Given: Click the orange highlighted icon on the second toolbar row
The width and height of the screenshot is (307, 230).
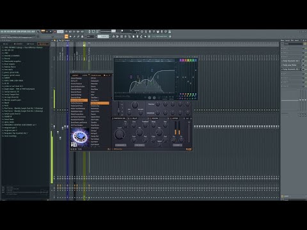Looking at the screenshot, I should [x=67, y=36].
